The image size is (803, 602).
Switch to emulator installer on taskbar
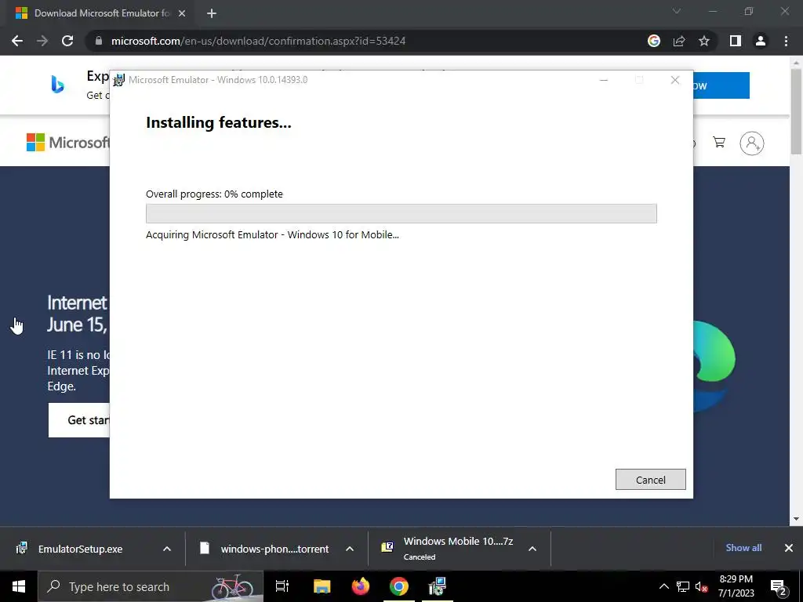(x=438, y=586)
